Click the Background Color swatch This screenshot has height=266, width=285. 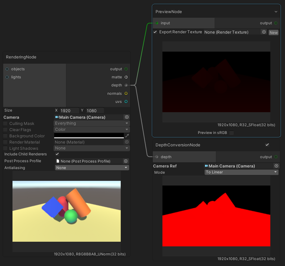point(89,136)
